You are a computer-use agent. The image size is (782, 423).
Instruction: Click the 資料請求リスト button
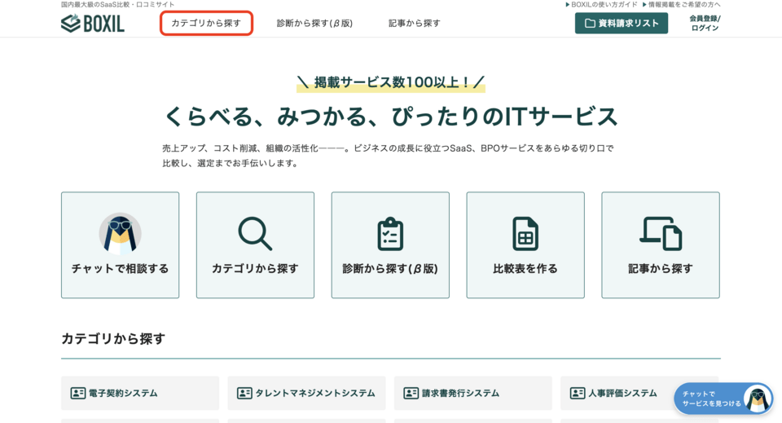pos(621,24)
